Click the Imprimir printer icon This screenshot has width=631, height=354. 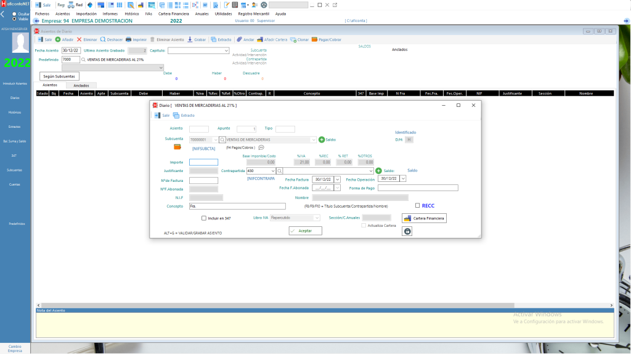[x=128, y=40]
